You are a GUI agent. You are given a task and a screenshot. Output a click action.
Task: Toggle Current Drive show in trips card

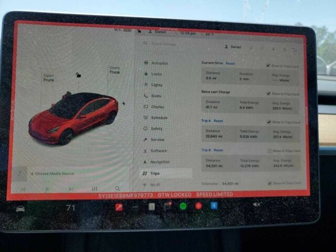(x=268, y=65)
